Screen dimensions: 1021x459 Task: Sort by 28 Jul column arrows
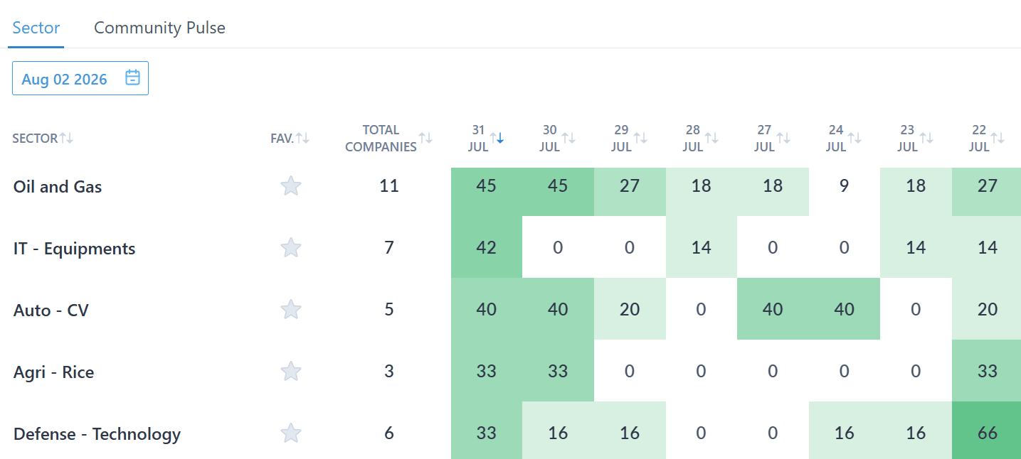[711, 138]
